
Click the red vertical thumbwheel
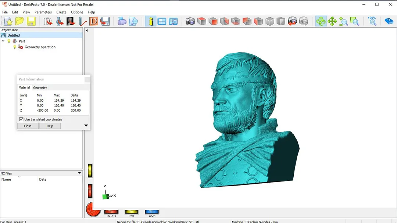pyautogui.click(x=90, y=191)
